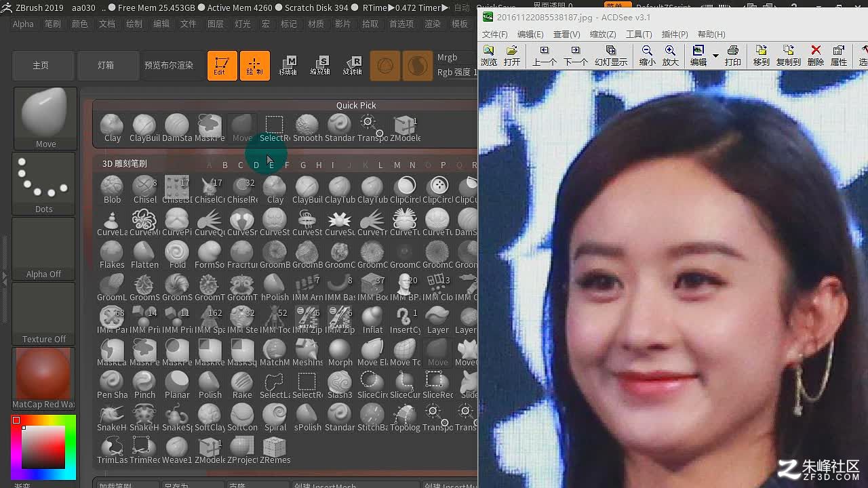The height and width of the screenshot is (488, 868).
Task: Click the print (打印) icon in ACDSee
Action: pos(733,56)
